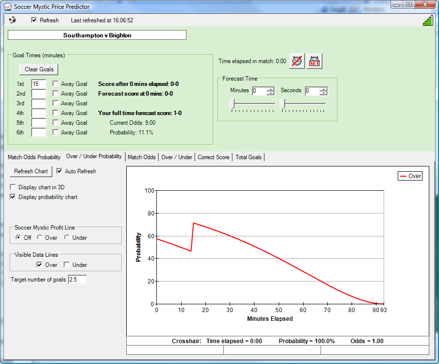Click the 3rd goal time field

pyautogui.click(x=39, y=103)
